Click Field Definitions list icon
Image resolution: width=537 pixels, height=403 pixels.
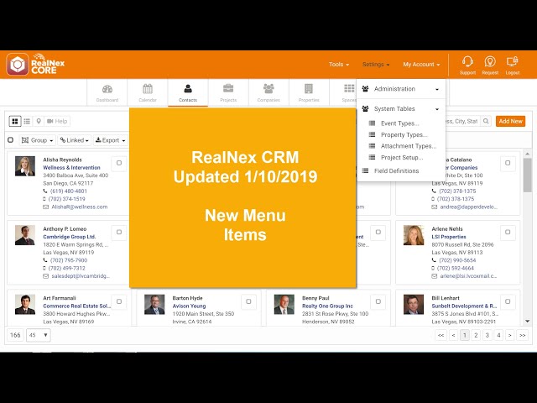coord(366,170)
